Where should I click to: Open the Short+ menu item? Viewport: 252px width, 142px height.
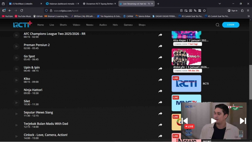(x=63, y=25)
